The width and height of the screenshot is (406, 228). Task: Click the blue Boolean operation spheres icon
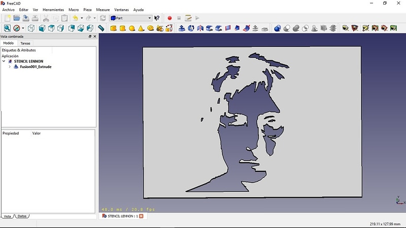pyautogui.click(x=278, y=28)
